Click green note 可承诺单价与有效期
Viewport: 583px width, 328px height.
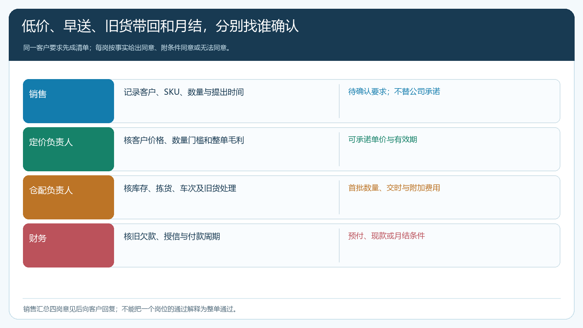pyautogui.click(x=383, y=140)
